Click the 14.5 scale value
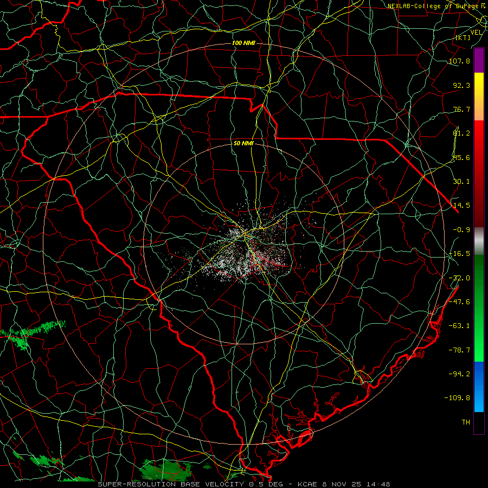The image size is (488, 488). coord(461,206)
